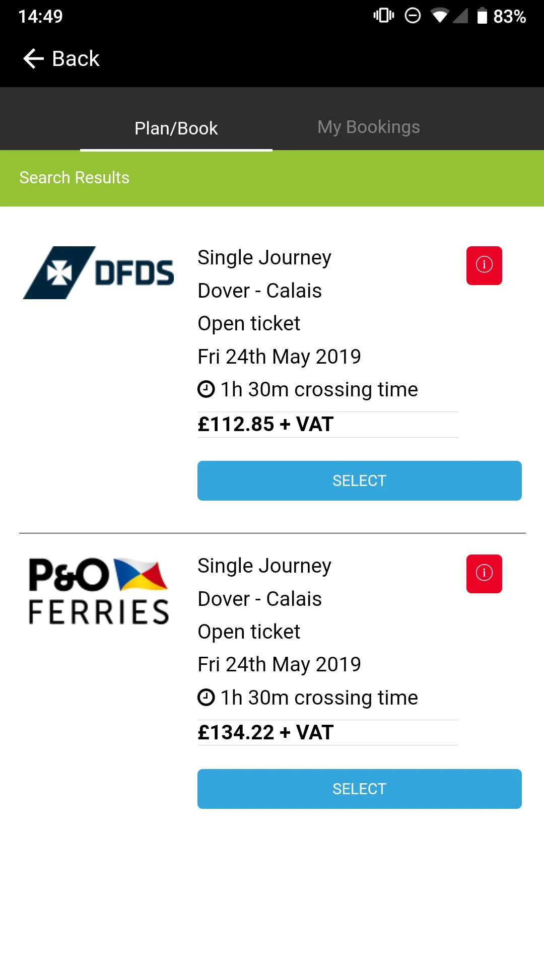Tap the Back arrow icon

tap(34, 59)
